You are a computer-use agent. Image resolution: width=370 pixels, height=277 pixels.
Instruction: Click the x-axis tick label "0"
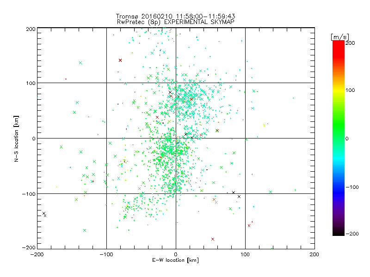coord(176,254)
